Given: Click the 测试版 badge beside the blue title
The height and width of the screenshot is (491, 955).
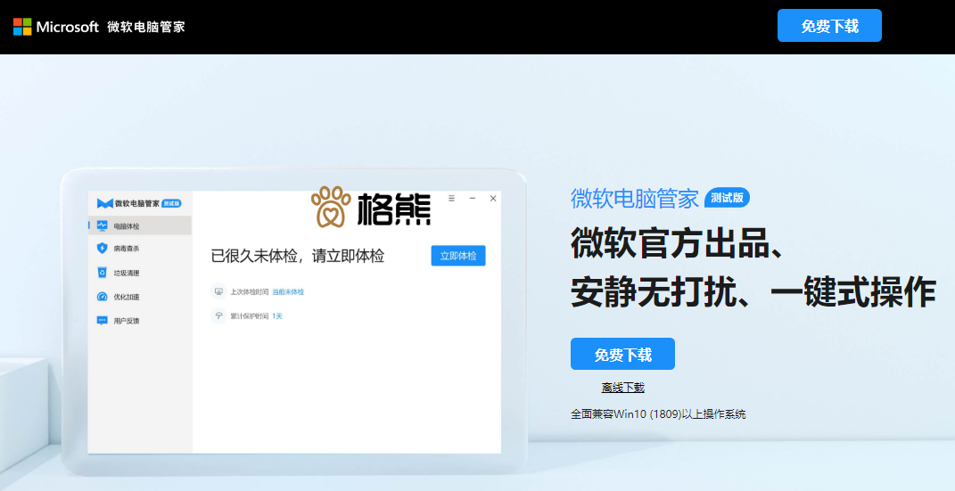Looking at the screenshot, I should tap(727, 198).
